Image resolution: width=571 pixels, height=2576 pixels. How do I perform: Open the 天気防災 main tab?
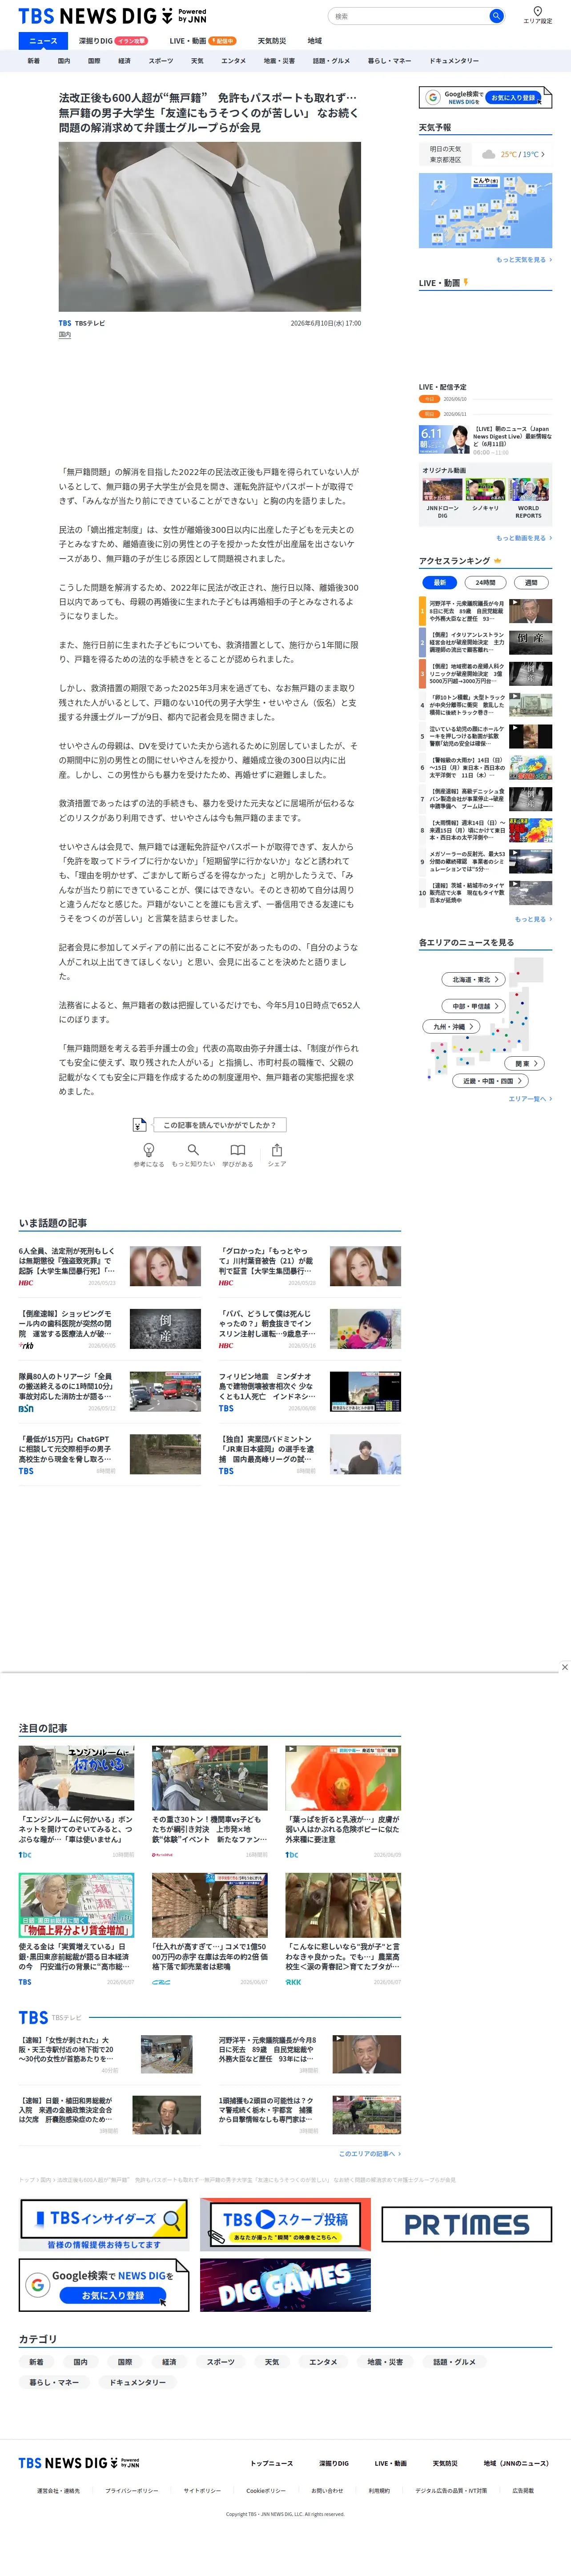click(272, 41)
